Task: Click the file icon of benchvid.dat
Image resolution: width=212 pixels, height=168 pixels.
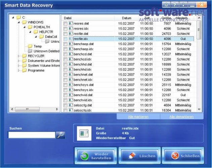Action: tap(71, 95)
